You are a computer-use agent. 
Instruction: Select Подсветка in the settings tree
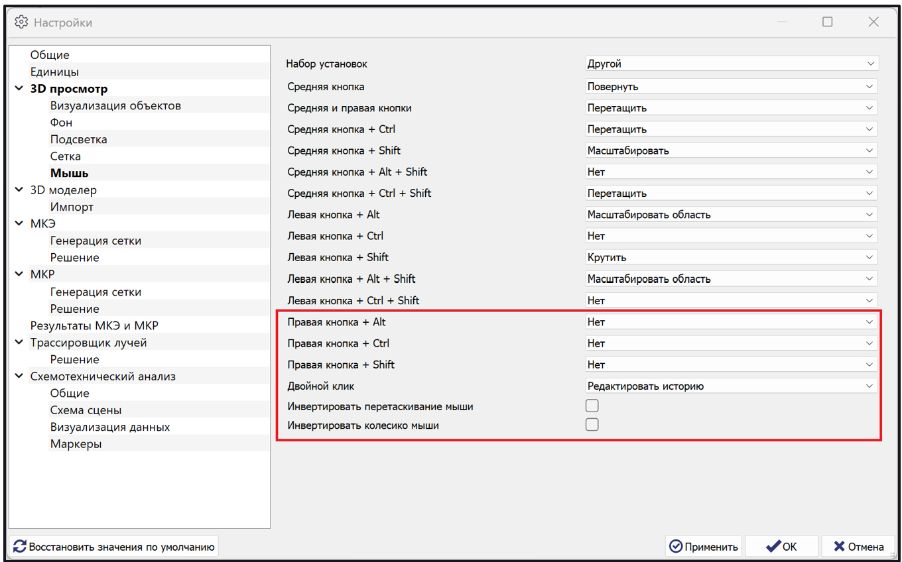[78, 140]
